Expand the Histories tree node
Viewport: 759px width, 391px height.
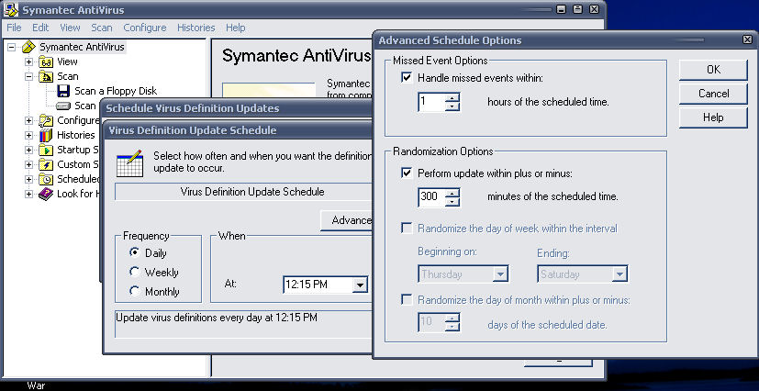29,135
